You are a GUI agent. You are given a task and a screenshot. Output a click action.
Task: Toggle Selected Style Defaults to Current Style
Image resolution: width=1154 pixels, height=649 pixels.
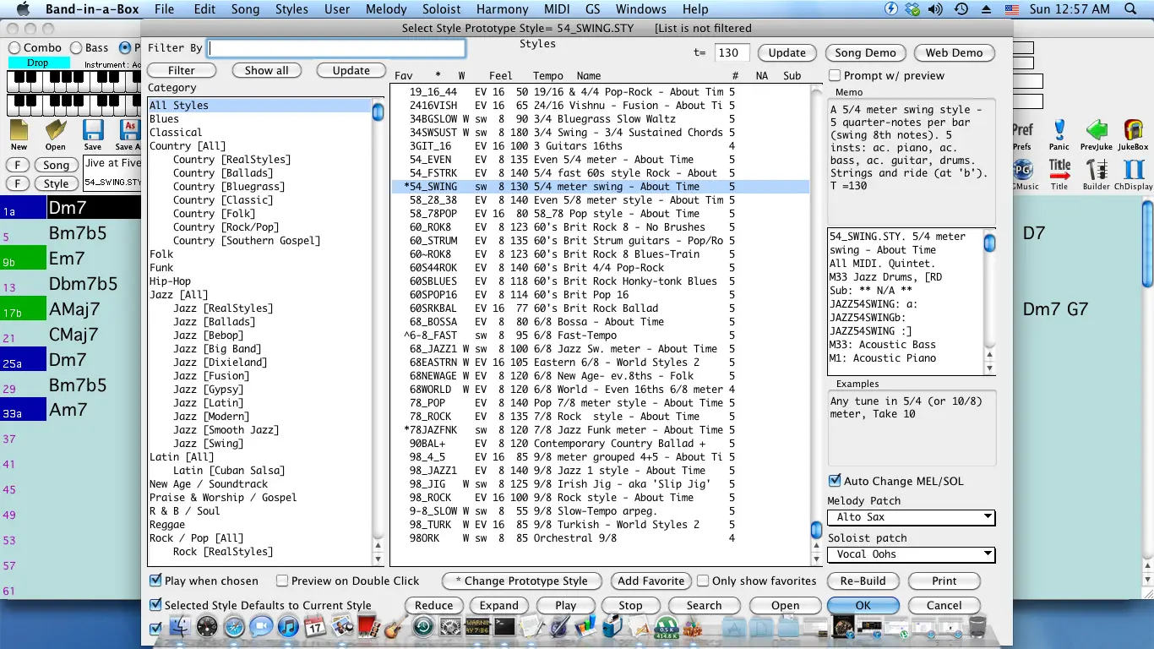(155, 605)
